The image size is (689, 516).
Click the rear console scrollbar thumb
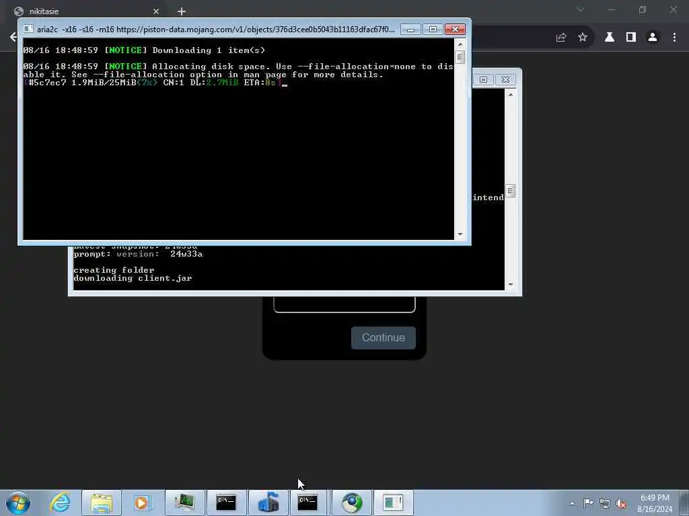pos(510,191)
